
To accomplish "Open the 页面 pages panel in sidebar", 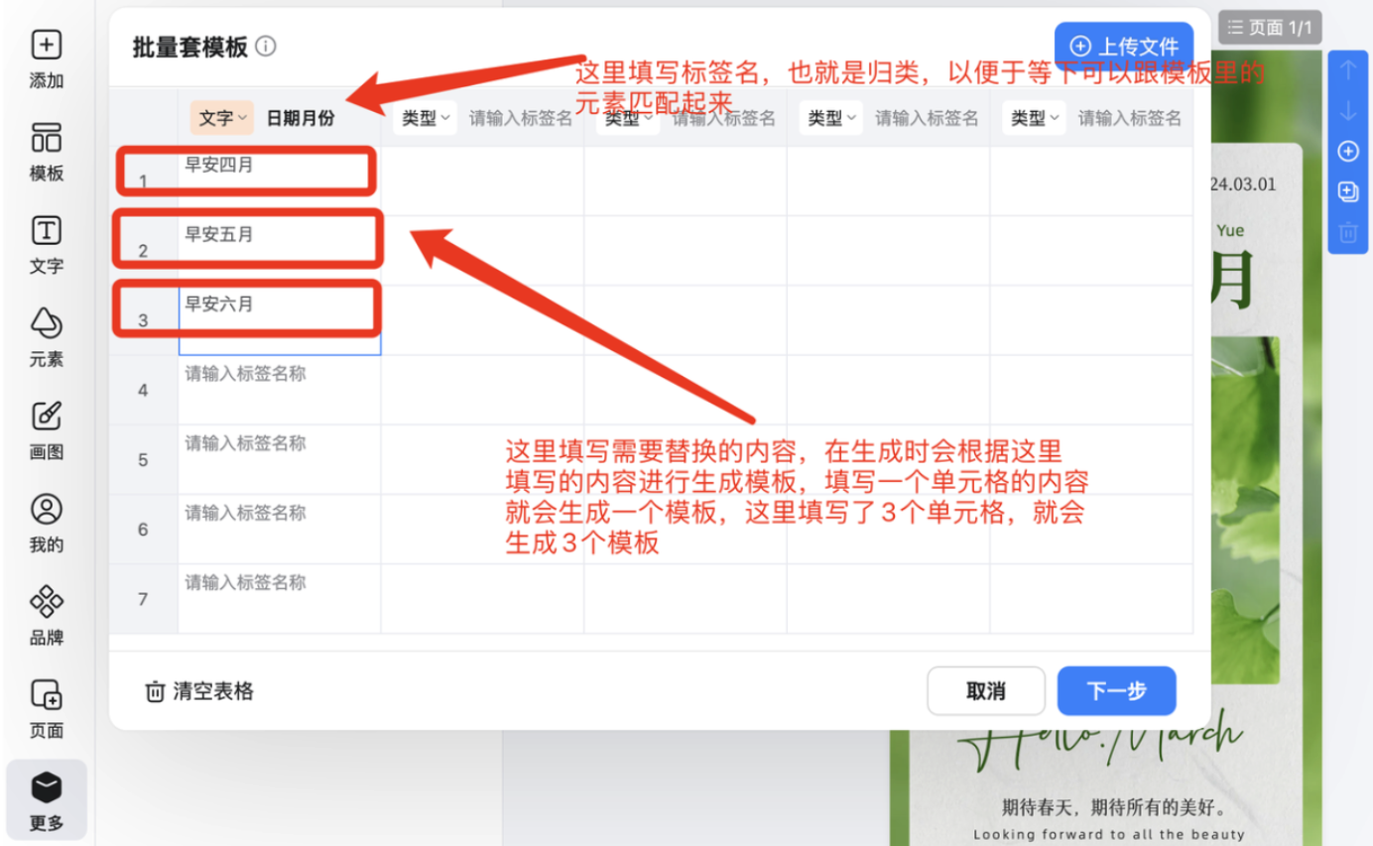I will [x=47, y=707].
